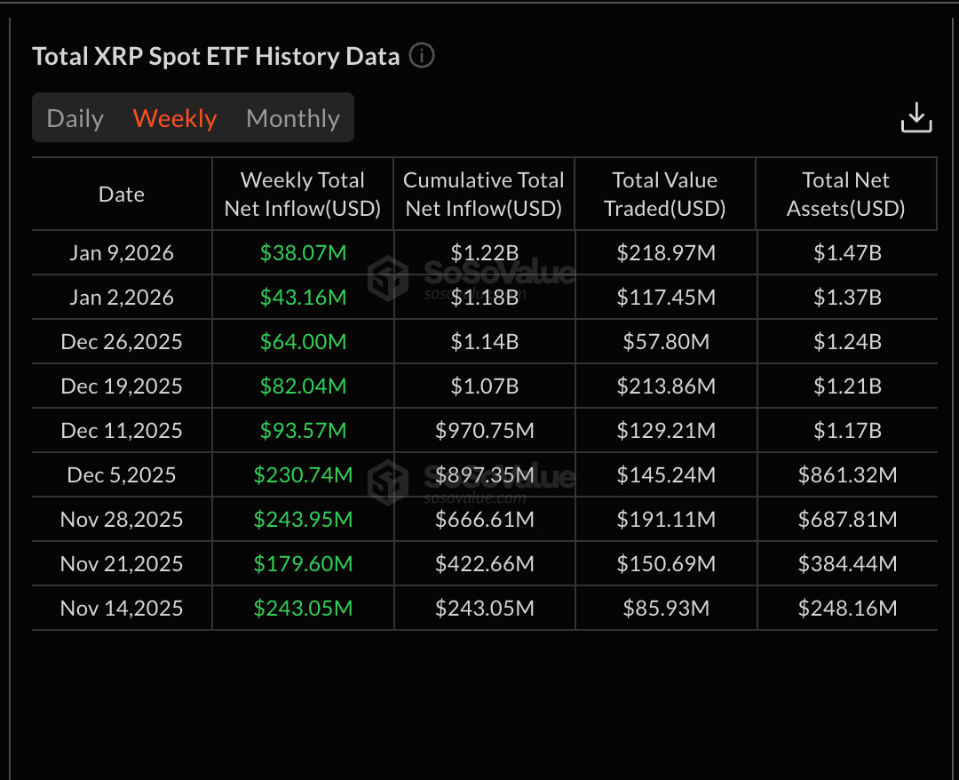The width and height of the screenshot is (959, 780).
Task: Click the $1.47B total net assets value
Action: pos(846,252)
